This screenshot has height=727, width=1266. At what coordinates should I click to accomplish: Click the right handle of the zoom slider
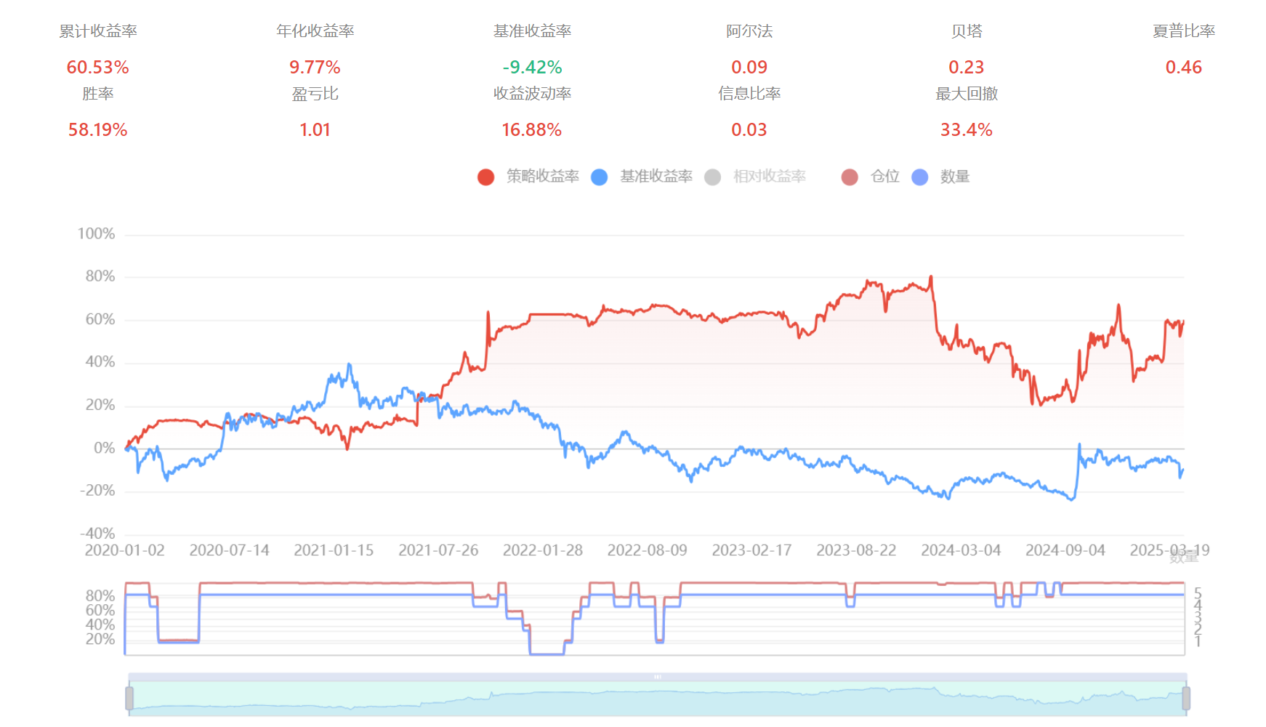point(1186,698)
